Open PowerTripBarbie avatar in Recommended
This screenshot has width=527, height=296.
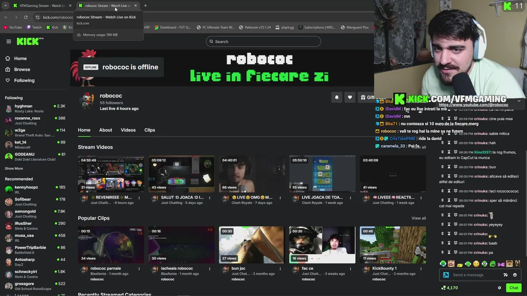click(x=9, y=250)
